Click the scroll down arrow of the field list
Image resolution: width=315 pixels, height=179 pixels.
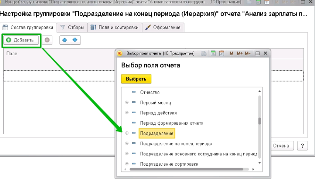(x=259, y=163)
